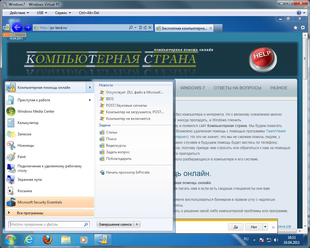This screenshot has width=310, height=248.
Task: Open shutdown options arrow next to Завершение сеанса
Action: point(137,224)
